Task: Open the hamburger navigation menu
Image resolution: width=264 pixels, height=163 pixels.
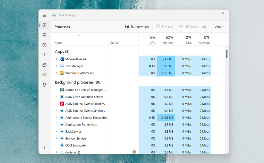Action: pyautogui.click(x=44, y=15)
